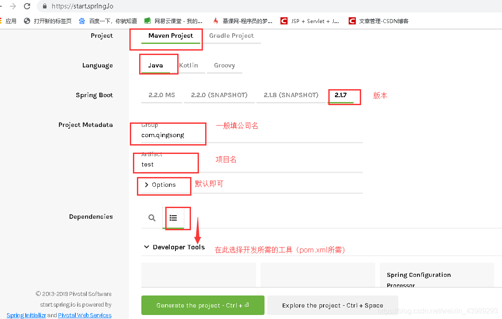The image size is (502, 319).
Task: Switch dependencies to list view
Action: pos(173,218)
